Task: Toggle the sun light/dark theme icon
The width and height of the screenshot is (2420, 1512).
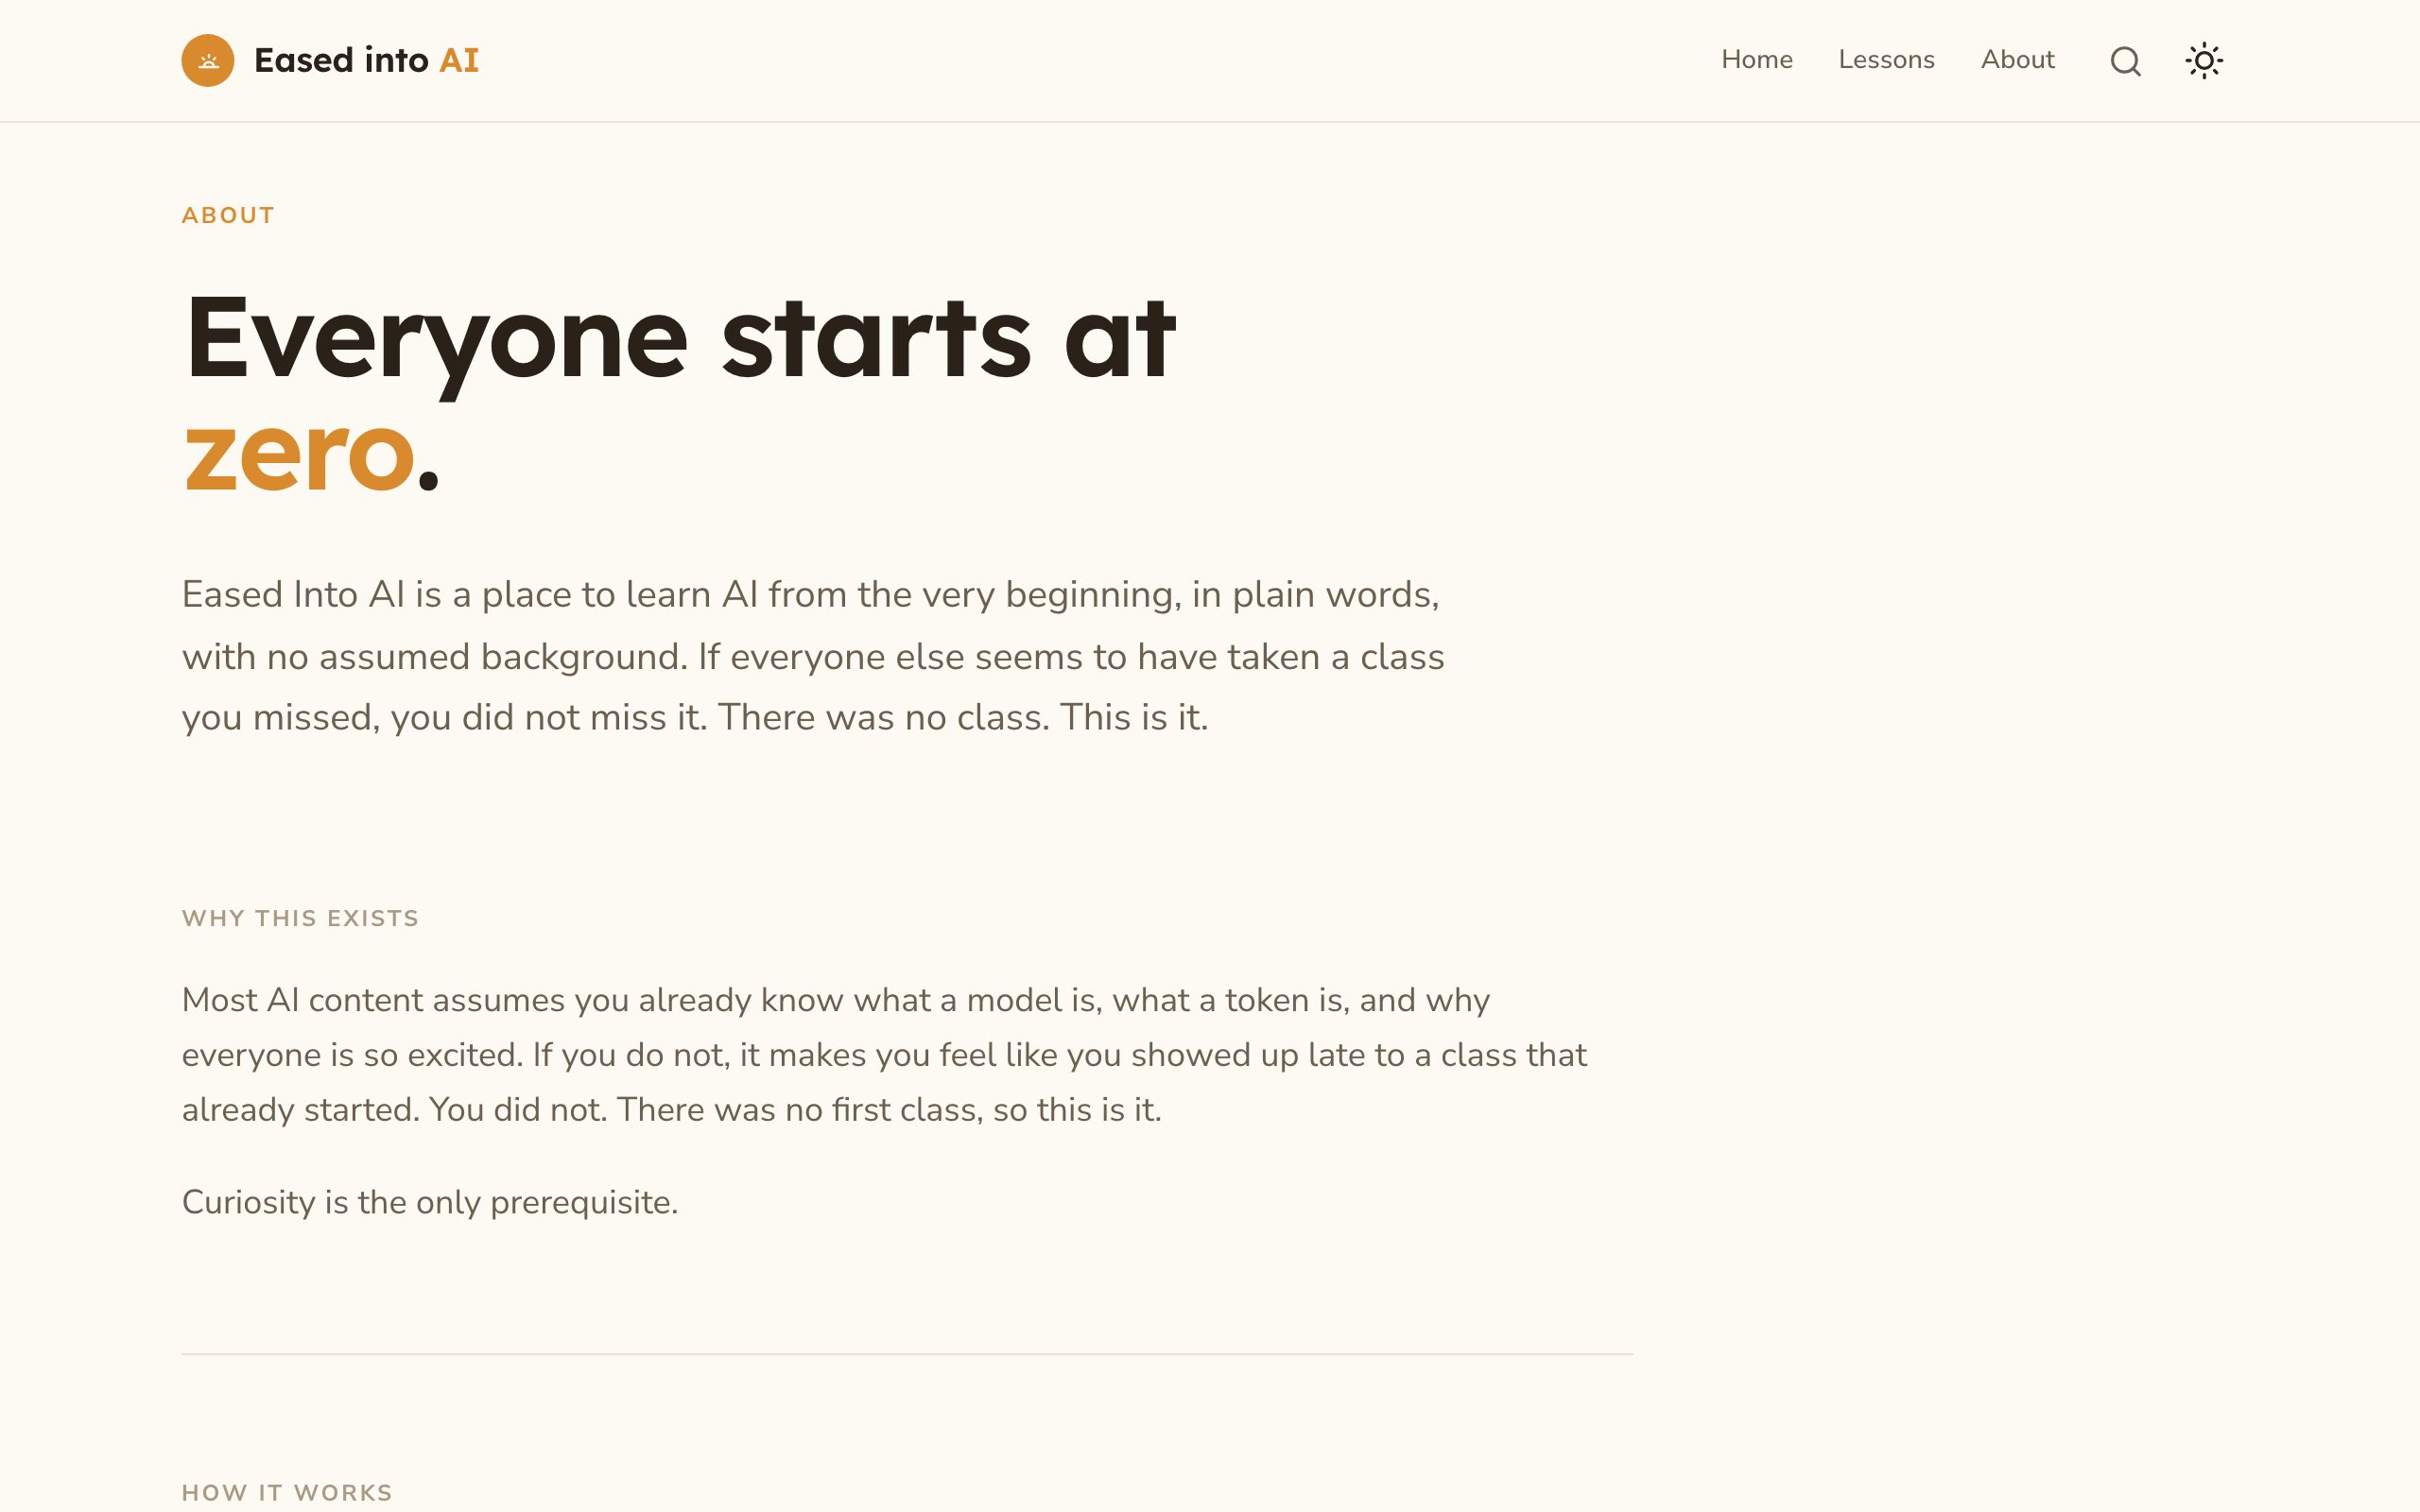Action: (x=2204, y=60)
